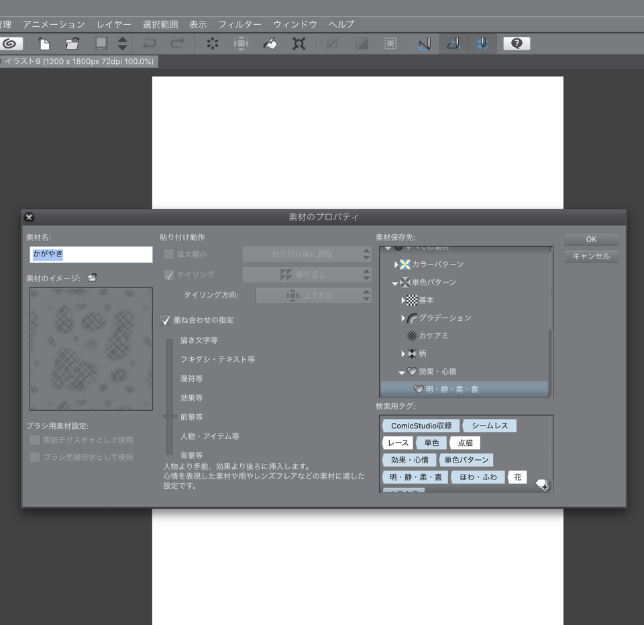Image resolution: width=644 pixels, height=625 pixels.
Task: Click the add new tag icon
Action: click(x=541, y=484)
